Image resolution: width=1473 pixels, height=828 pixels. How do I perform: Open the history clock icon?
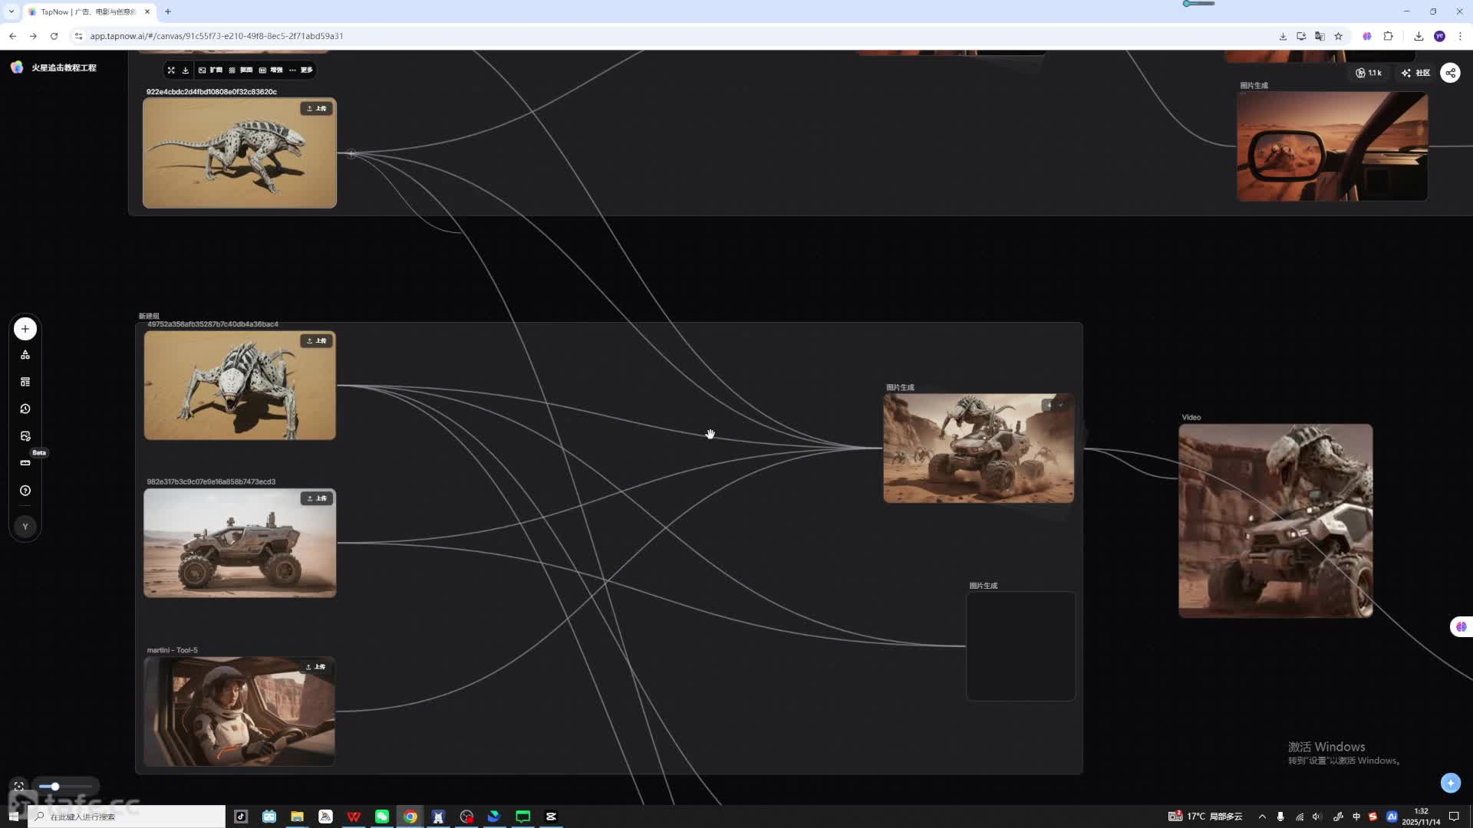(x=25, y=409)
